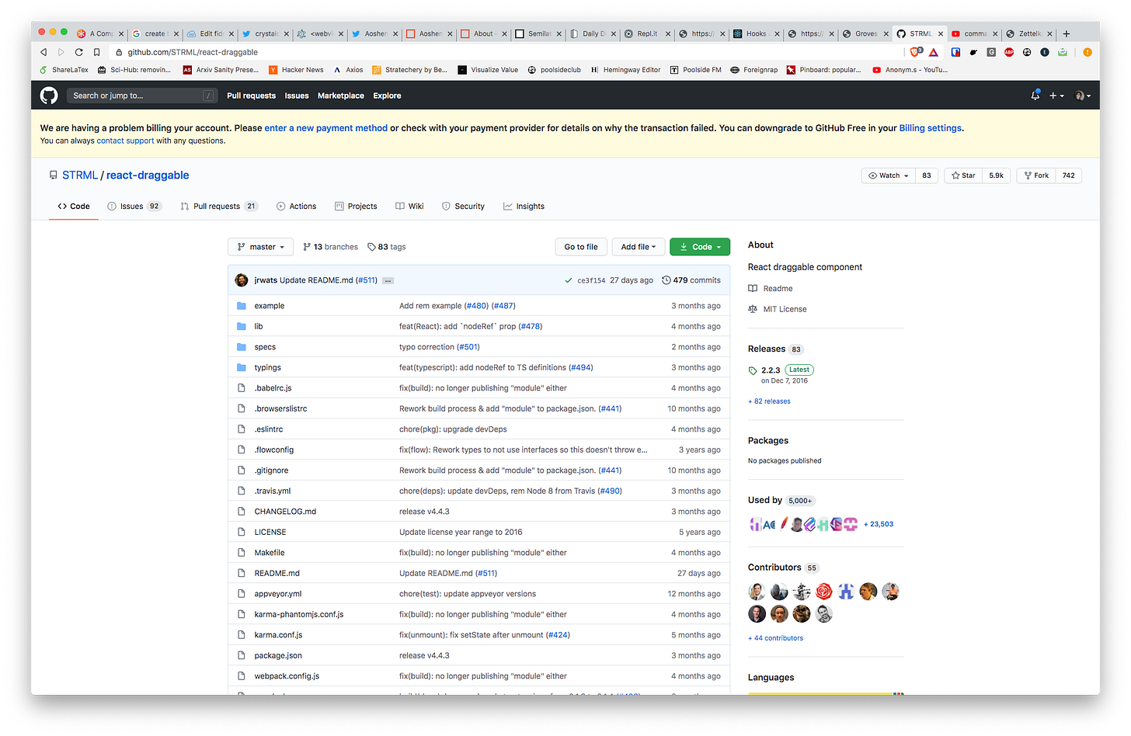
Task: Open pull request #478 link
Action: click(x=531, y=327)
